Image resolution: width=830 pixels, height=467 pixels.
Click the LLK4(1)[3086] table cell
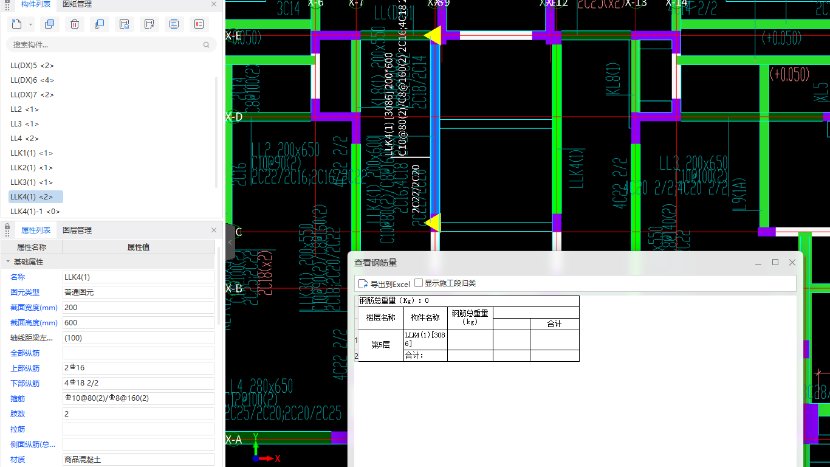coord(425,340)
